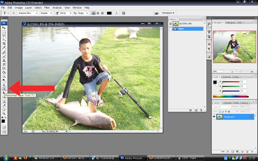Switch to the Channels tab
Image resolution: width=258 pixels, height=161 pixels.
tap(228, 103)
